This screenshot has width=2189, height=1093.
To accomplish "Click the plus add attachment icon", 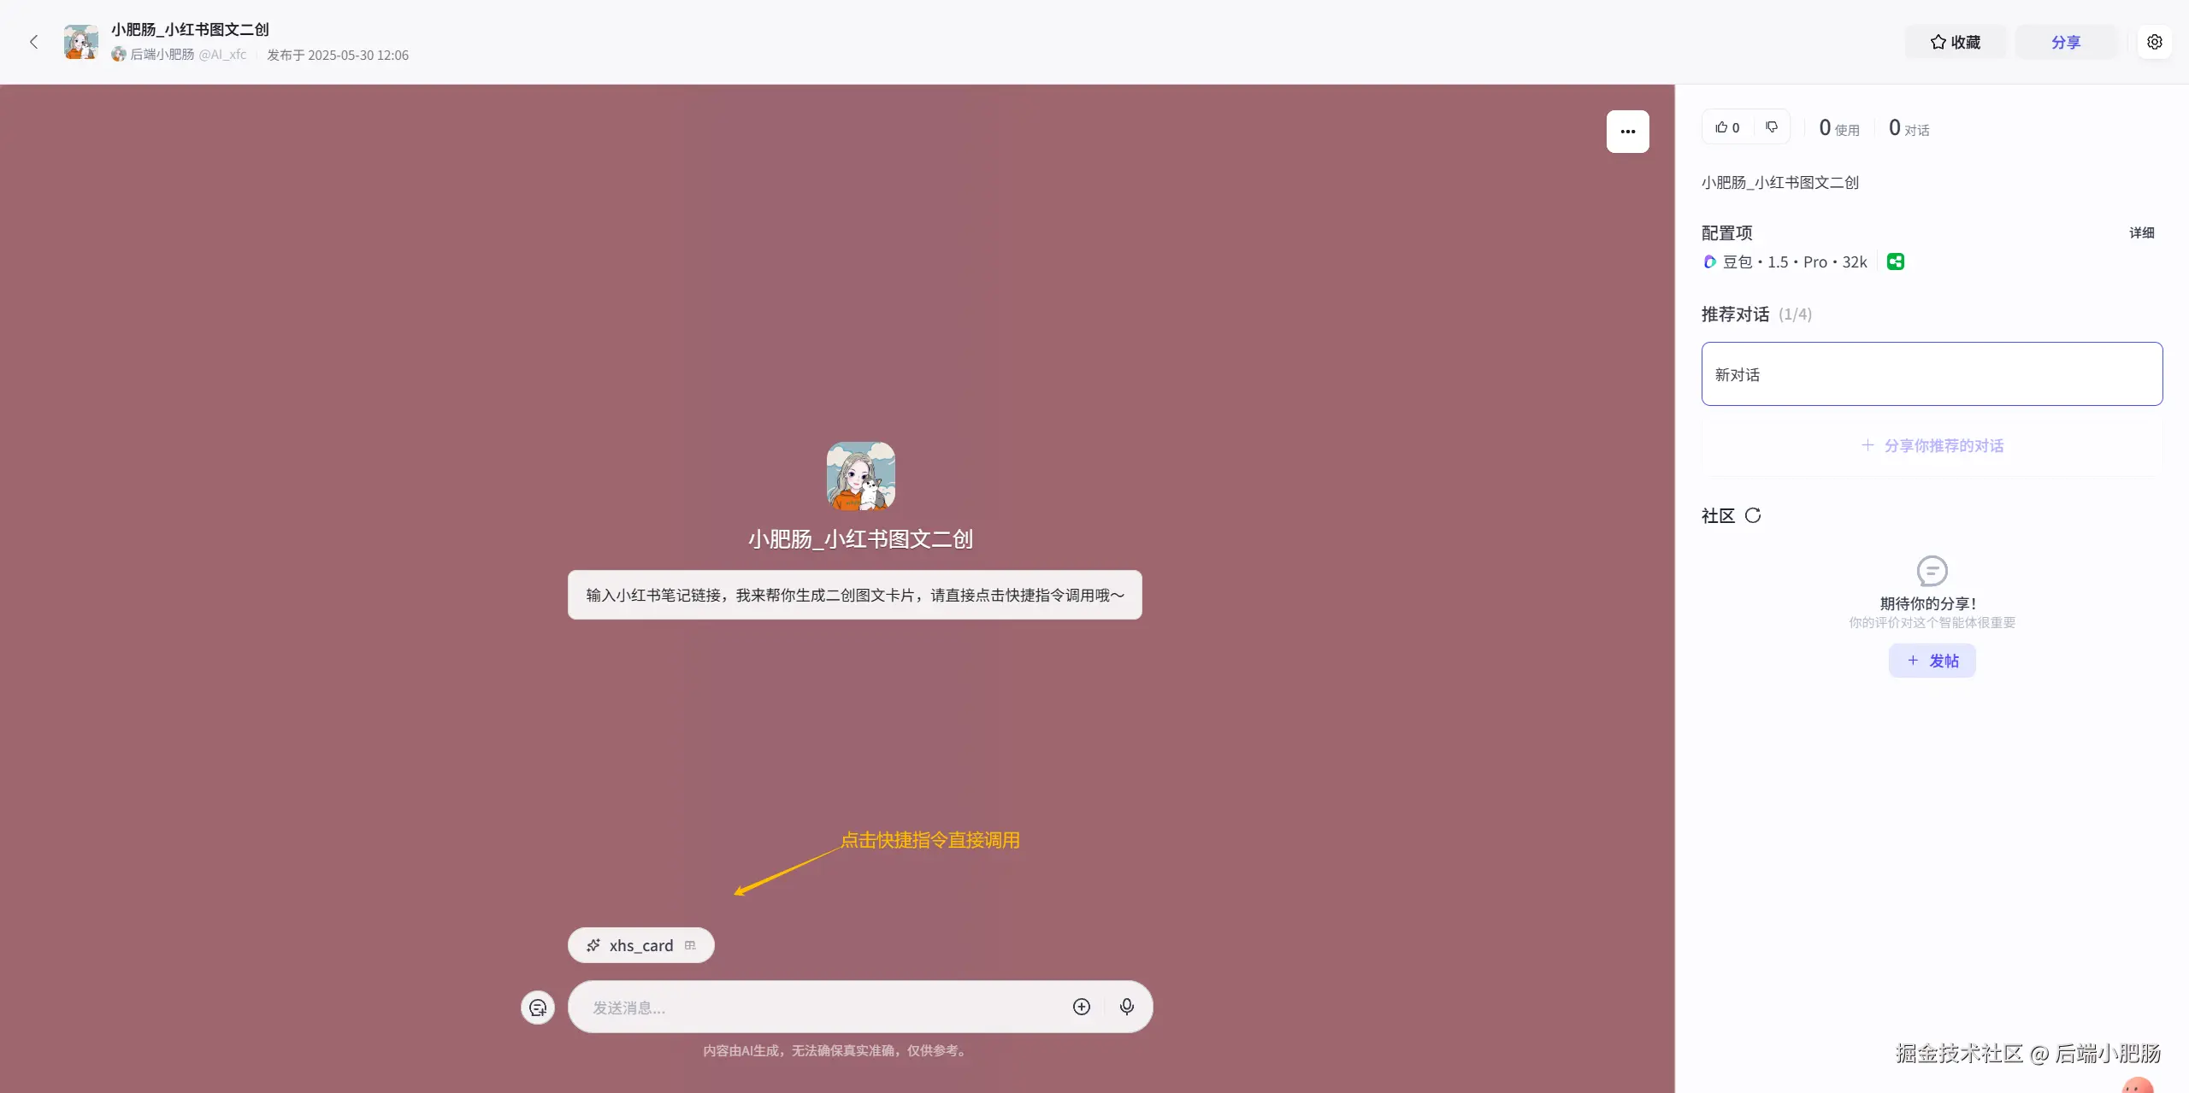I will point(1082,1007).
